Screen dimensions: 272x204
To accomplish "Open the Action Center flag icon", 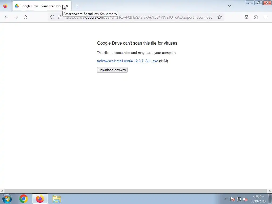I will tap(232, 199).
